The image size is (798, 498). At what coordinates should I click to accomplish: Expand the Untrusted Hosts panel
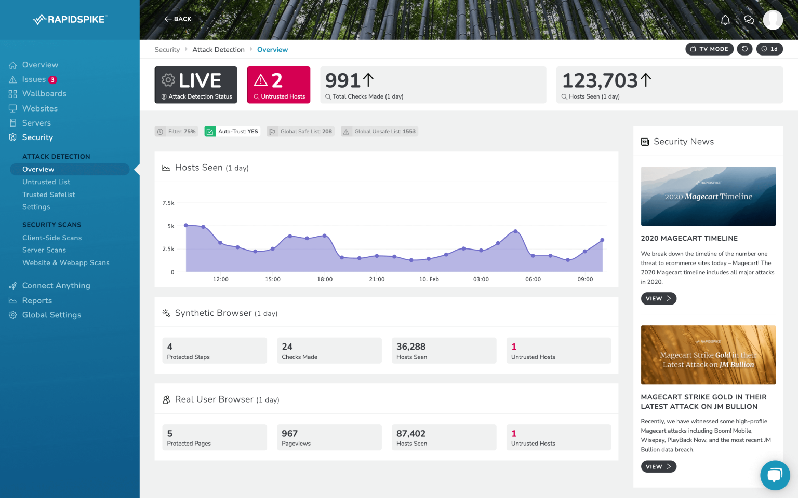tap(278, 85)
